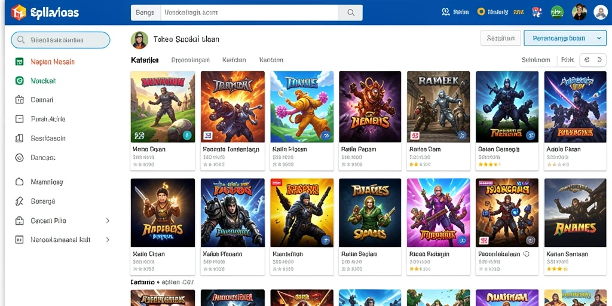The image size is (612, 306).
Task: Click the green round icon in header
Action: point(557,13)
